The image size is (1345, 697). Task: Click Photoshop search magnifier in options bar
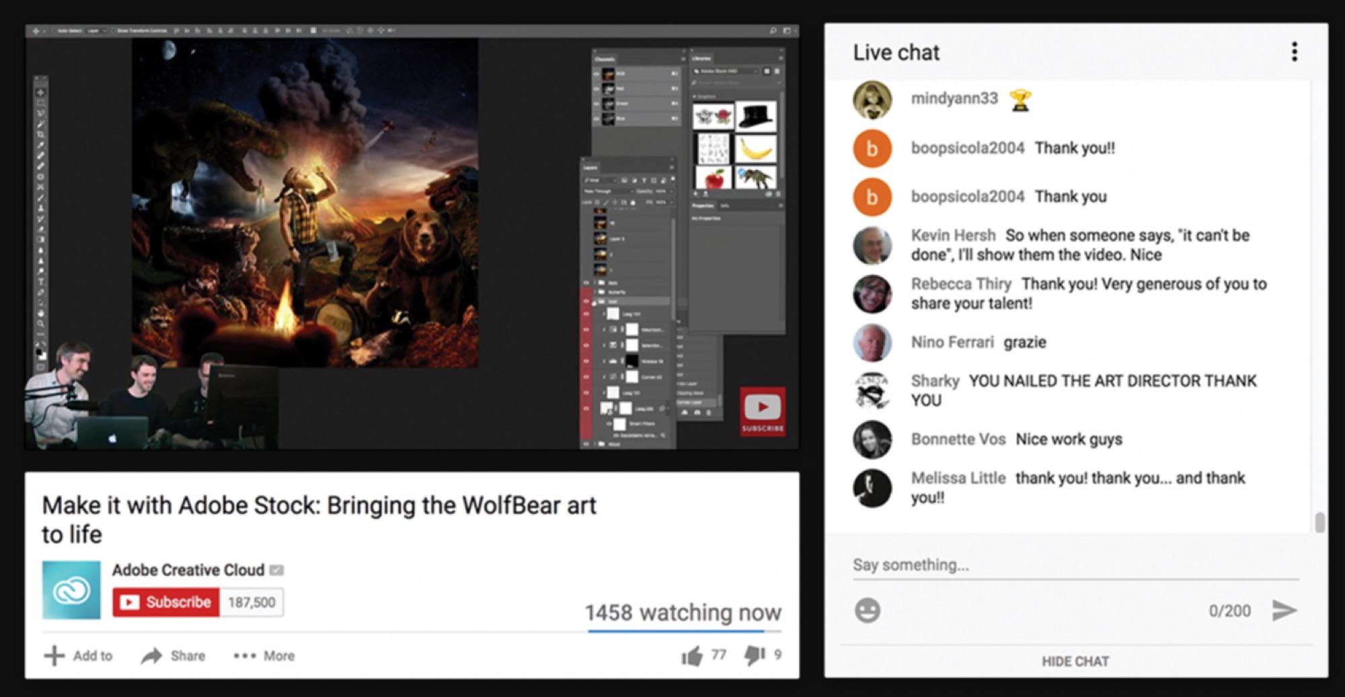coord(773,30)
